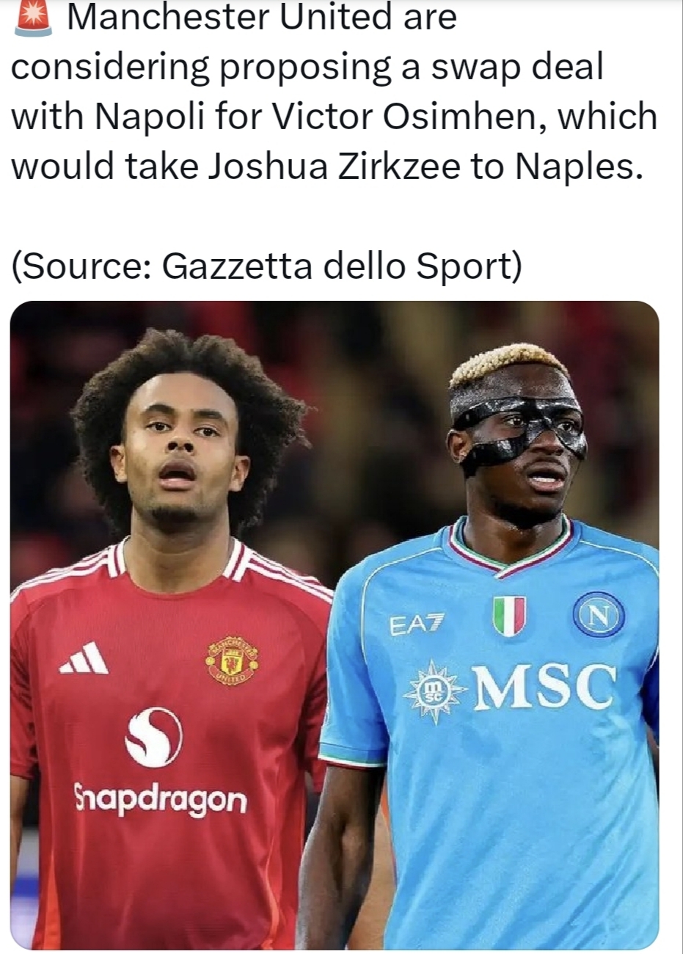683x954 pixels.
Task: Click the Snapdragon wordmark on red shirt
Action: coord(160,798)
